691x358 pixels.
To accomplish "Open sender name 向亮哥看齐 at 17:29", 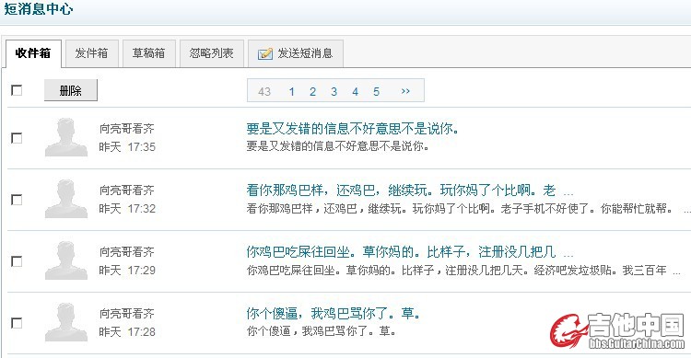I will click(127, 252).
